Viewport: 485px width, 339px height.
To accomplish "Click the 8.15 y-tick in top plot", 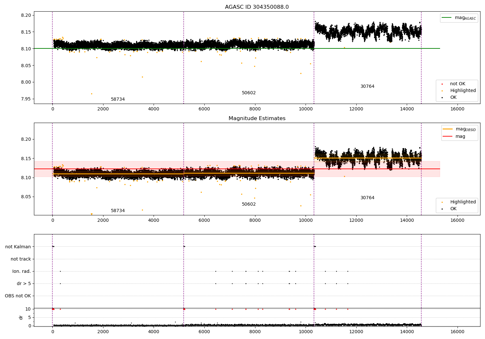I will pyautogui.click(x=26, y=32).
